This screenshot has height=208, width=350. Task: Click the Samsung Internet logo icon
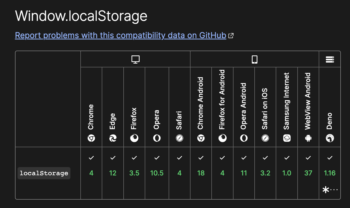(287, 138)
